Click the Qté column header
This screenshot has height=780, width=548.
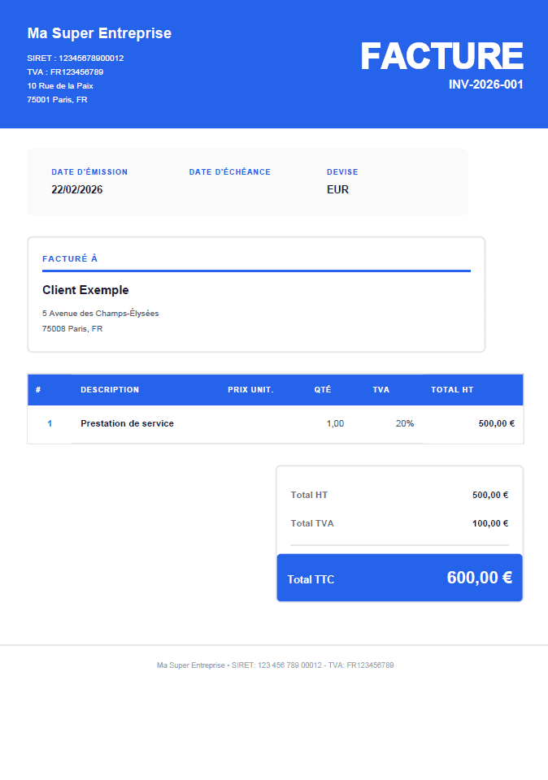[323, 390]
